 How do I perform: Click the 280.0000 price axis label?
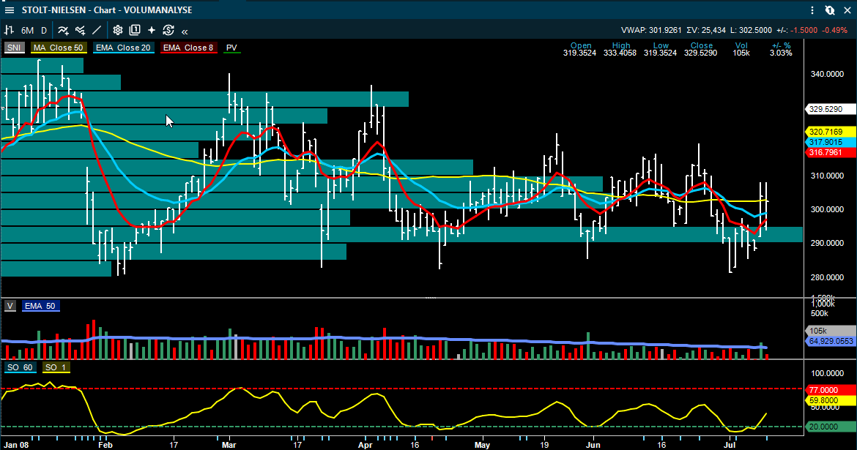(827, 277)
